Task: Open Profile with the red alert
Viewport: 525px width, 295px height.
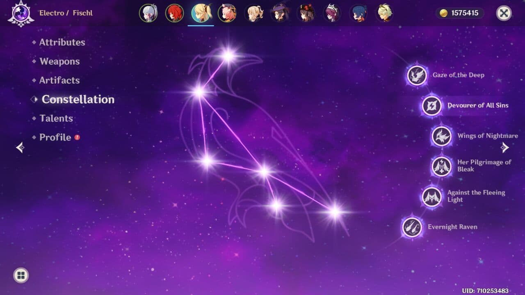Action: pyautogui.click(x=55, y=137)
